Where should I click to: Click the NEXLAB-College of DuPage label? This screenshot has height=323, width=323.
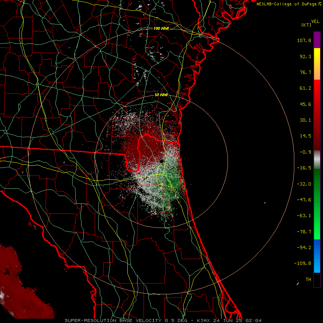pyautogui.click(x=287, y=4)
